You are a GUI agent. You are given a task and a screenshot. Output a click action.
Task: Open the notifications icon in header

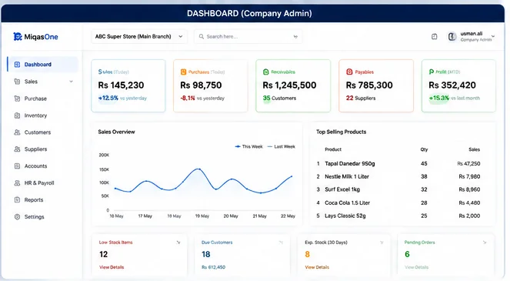point(434,36)
